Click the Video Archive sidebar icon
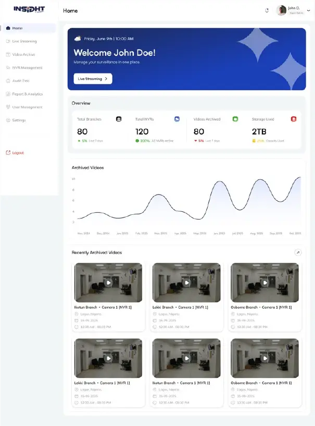 (8, 54)
